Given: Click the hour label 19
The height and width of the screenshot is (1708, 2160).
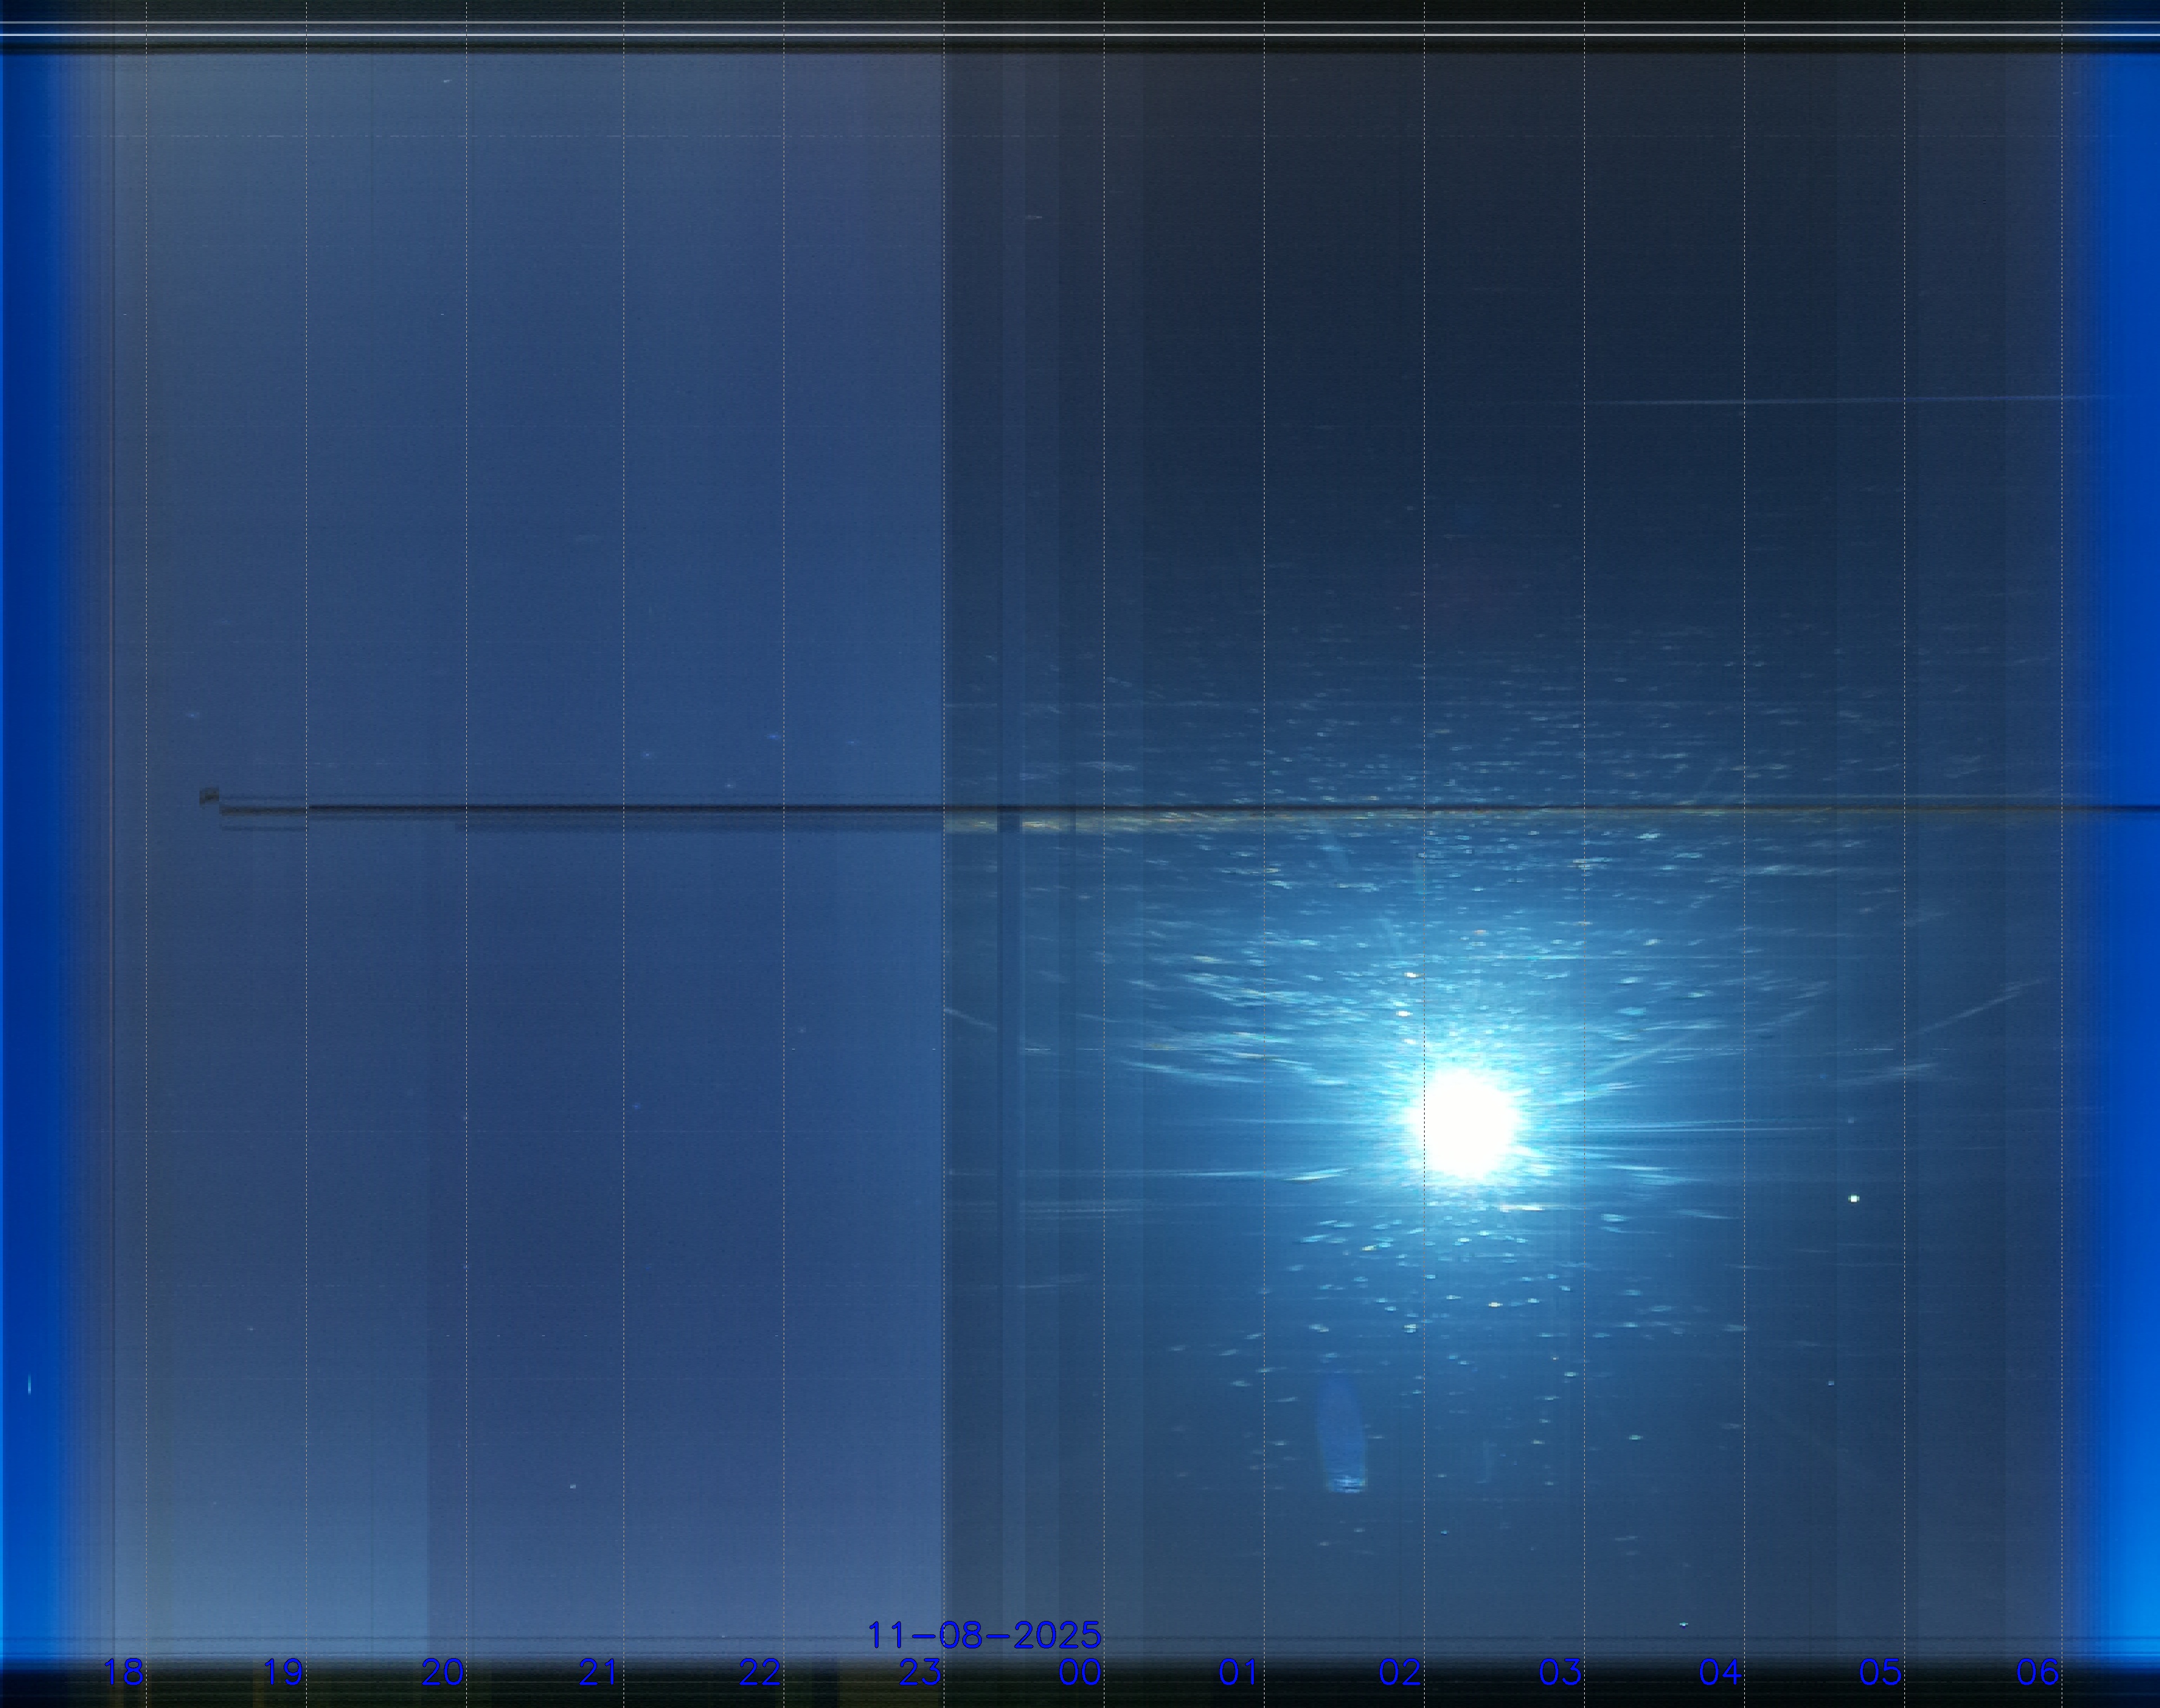Looking at the screenshot, I should point(283,1672).
